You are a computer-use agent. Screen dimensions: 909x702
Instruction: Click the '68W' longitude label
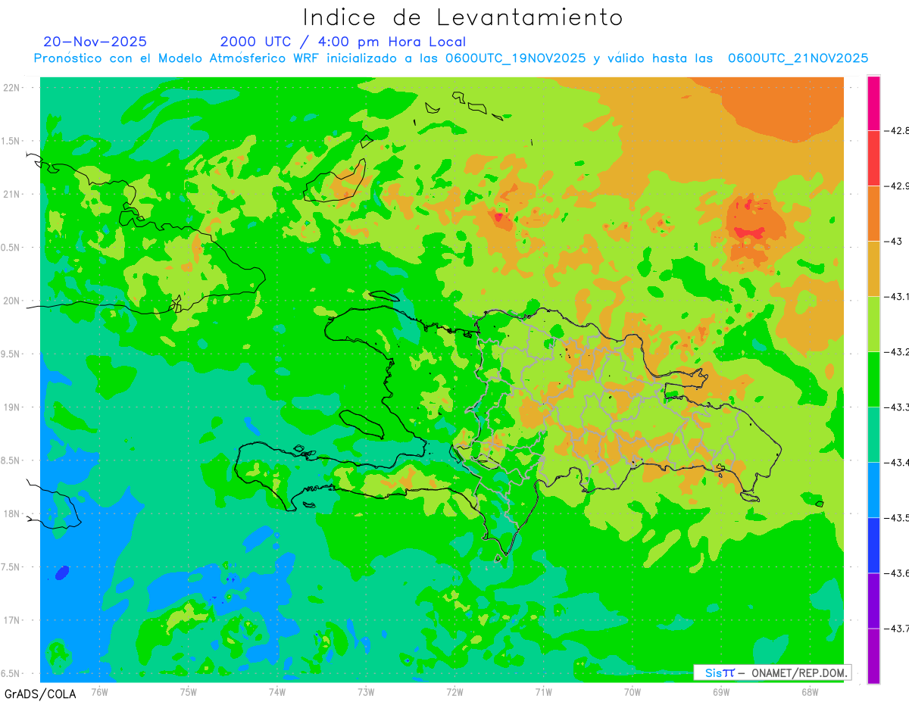pos(810,692)
